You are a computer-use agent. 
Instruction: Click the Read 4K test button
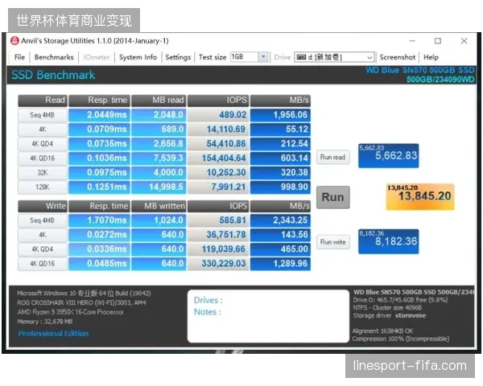tap(42, 129)
